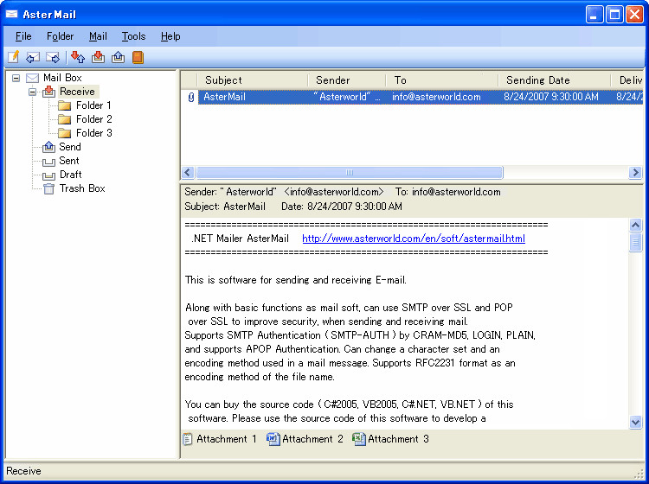Open the Mail menu
The image size is (649, 484).
pos(98,36)
